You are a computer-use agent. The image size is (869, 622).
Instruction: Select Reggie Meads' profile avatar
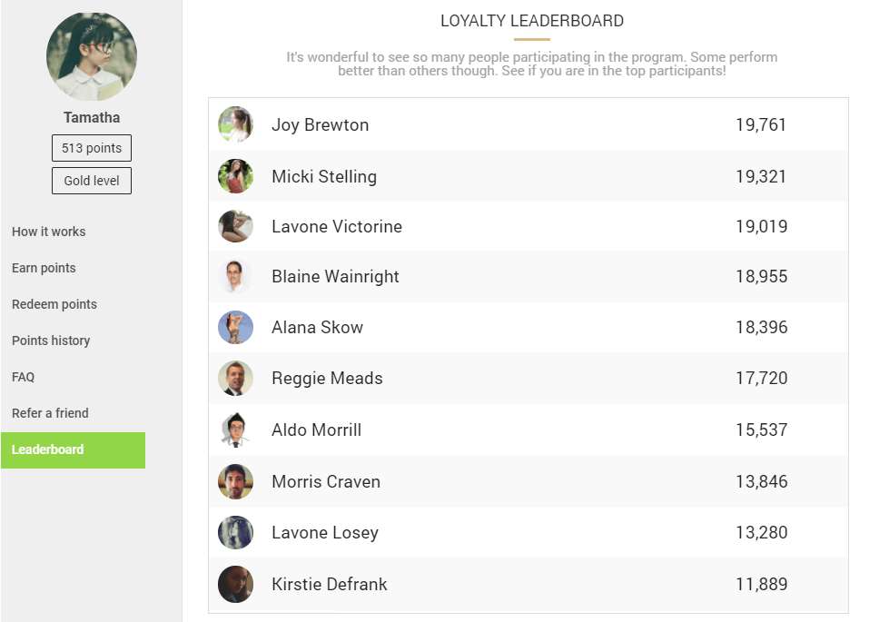tap(235, 378)
